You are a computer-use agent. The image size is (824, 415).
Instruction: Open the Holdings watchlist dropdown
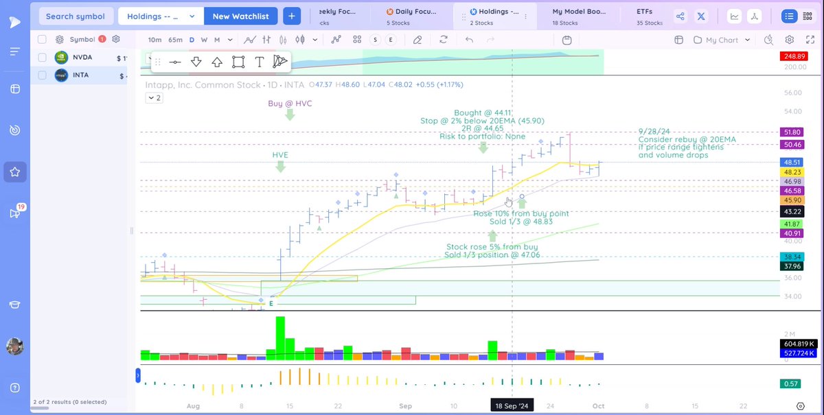[160, 15]
